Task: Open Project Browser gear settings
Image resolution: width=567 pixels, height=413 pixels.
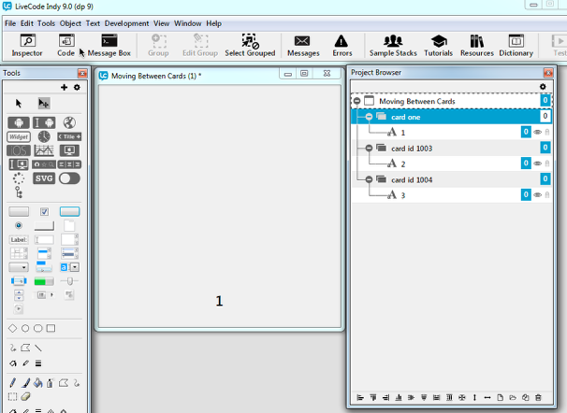Action: pos(543,87)
